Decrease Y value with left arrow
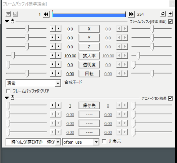This screenshot has height=163, width=177. 53,37
